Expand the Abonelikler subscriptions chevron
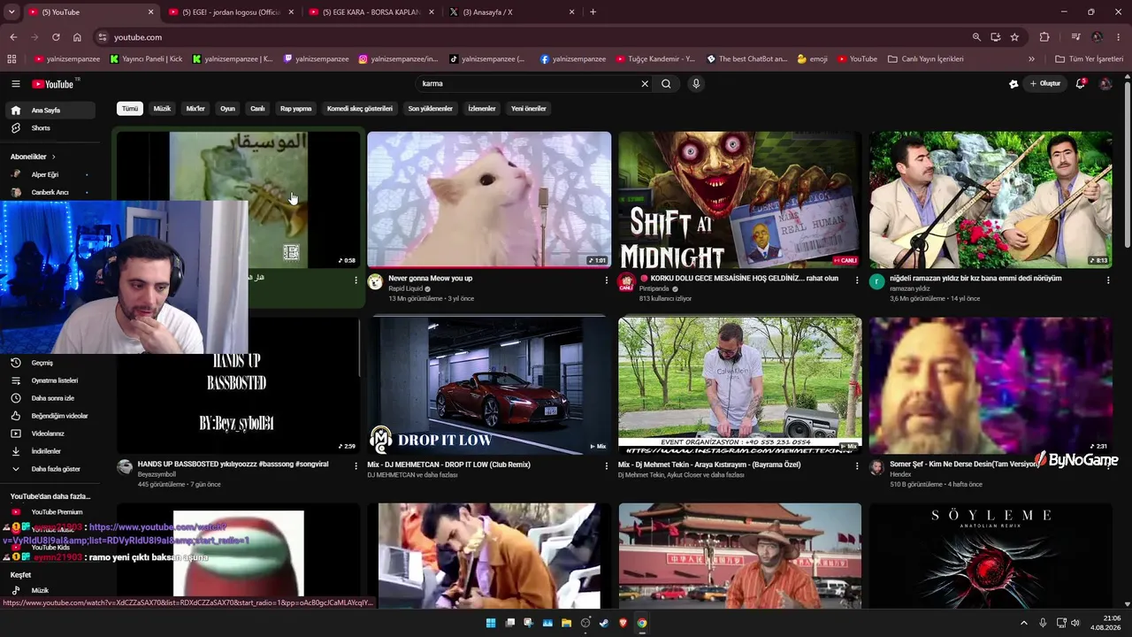The height and width of the screenshot is (637, 1132). 53,157
